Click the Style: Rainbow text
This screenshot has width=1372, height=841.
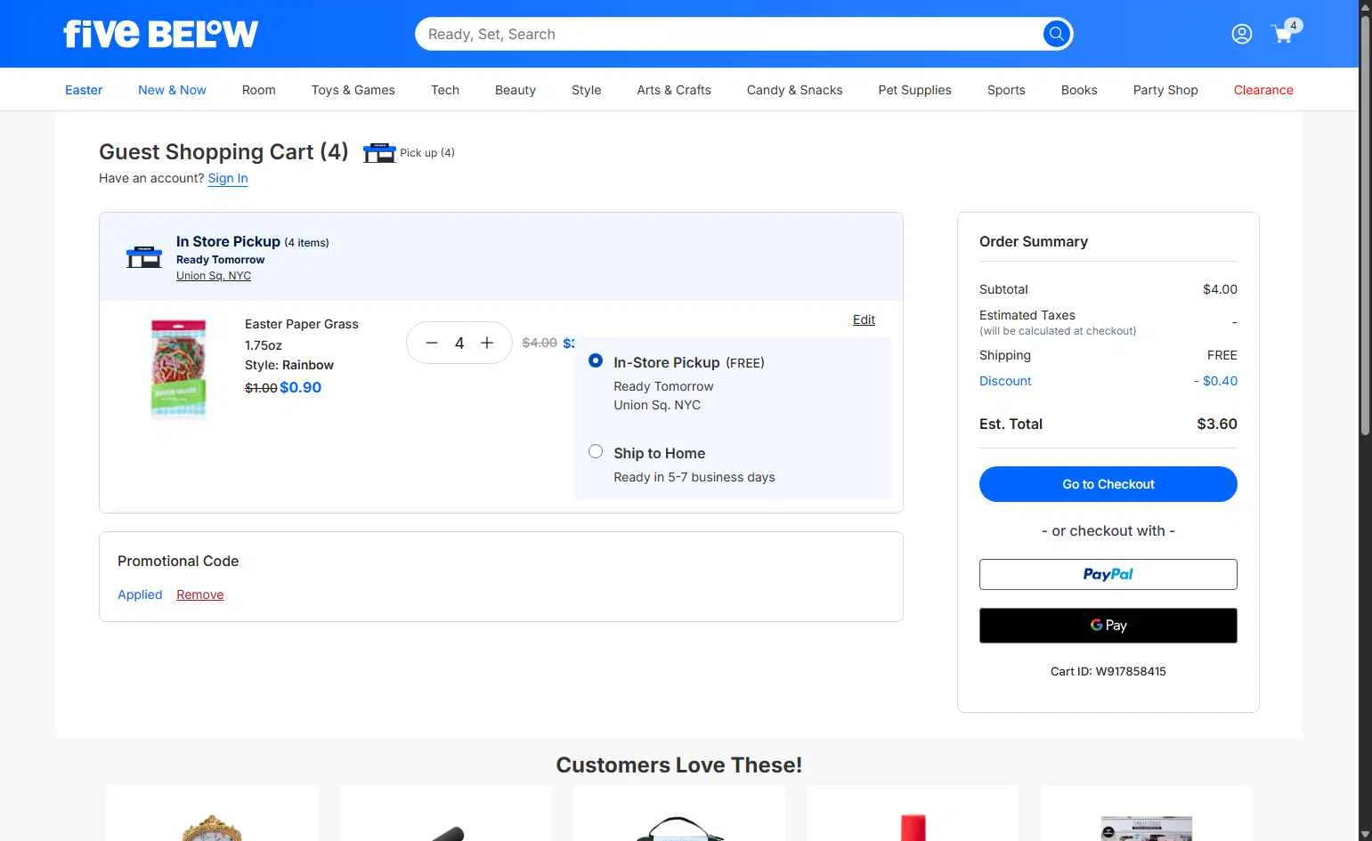coord(289,365)
